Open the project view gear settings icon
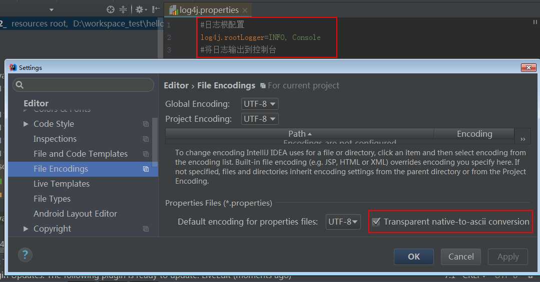The height and width of the screenshot is (282, 540). 140,9
